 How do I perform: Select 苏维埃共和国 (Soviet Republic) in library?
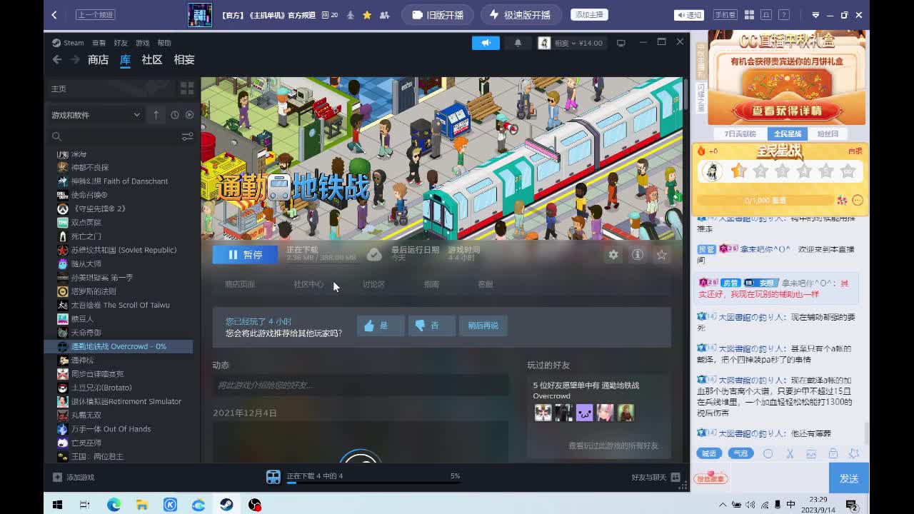click(x=124, y=250)
